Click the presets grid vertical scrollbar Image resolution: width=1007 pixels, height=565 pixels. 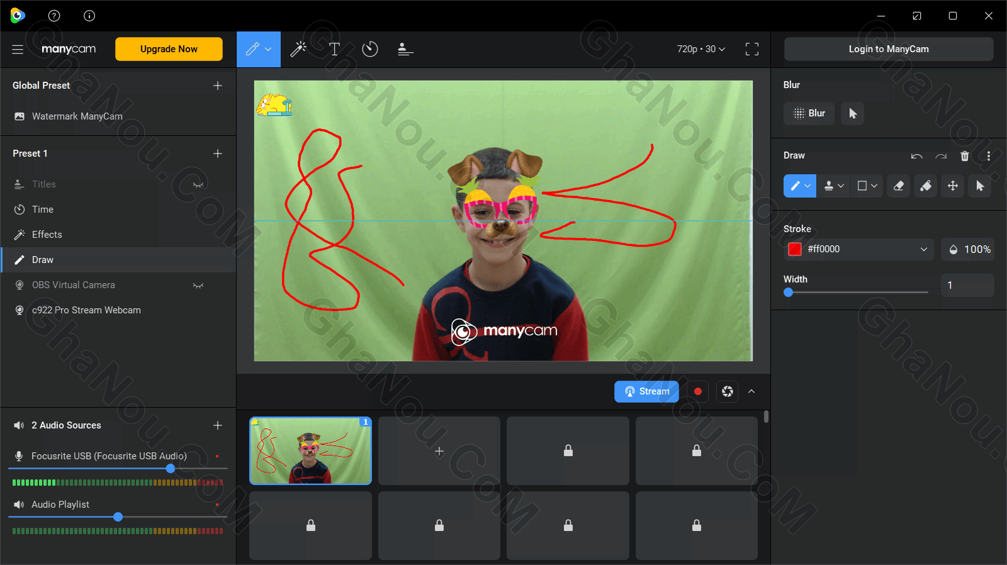point(766,417)
